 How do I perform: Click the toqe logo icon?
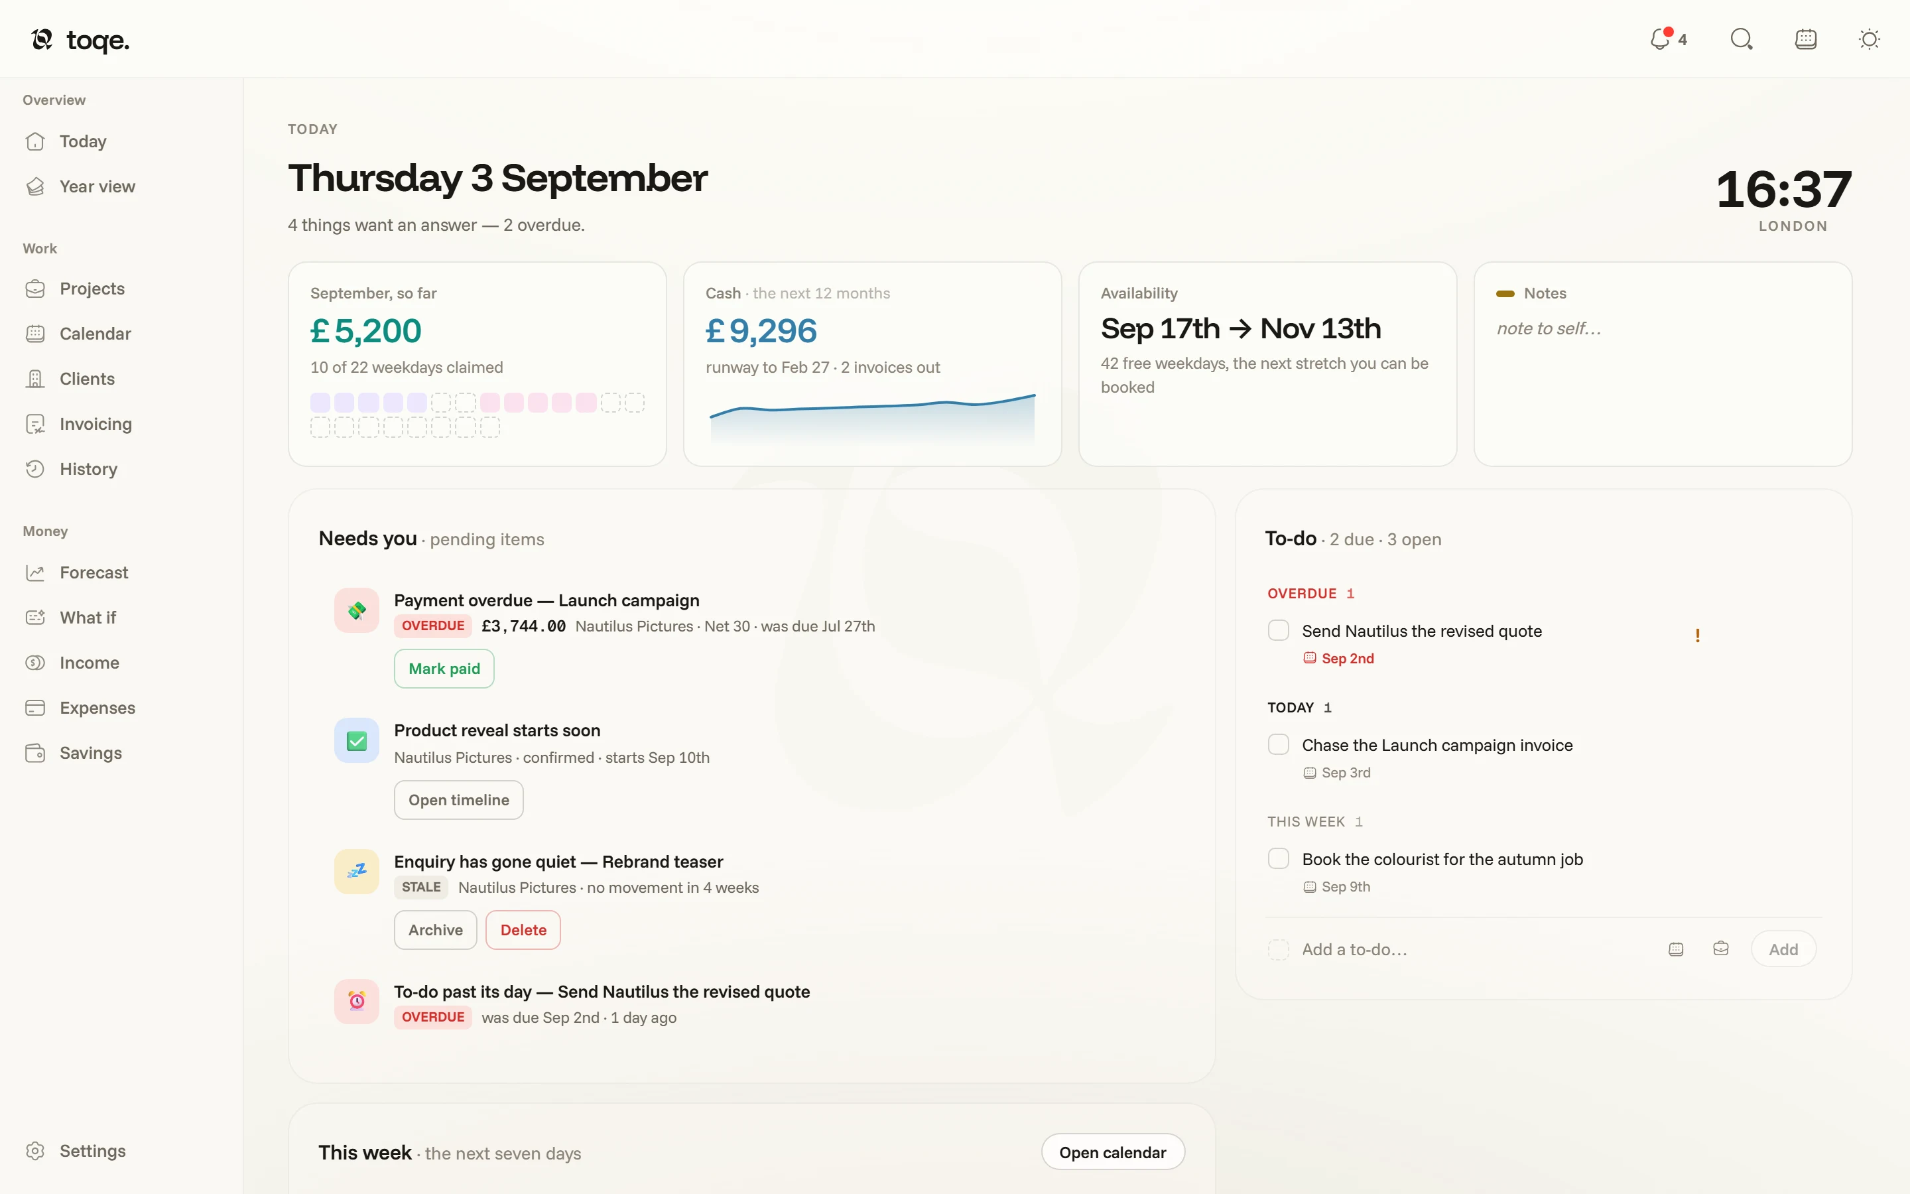[x=42, y=38]
